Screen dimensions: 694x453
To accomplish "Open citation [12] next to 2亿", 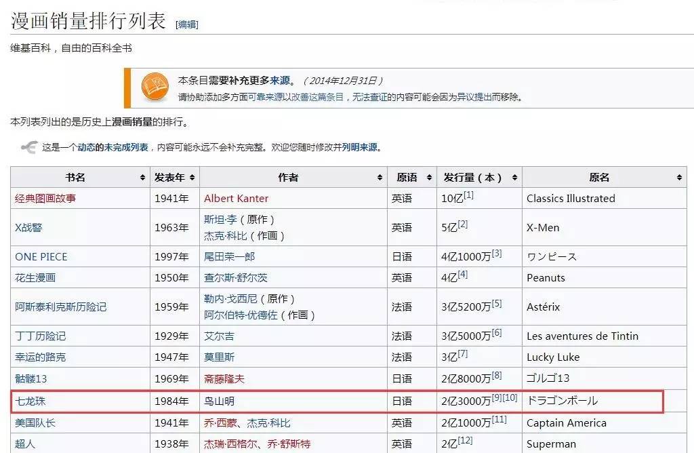I will tap(465, 440).
